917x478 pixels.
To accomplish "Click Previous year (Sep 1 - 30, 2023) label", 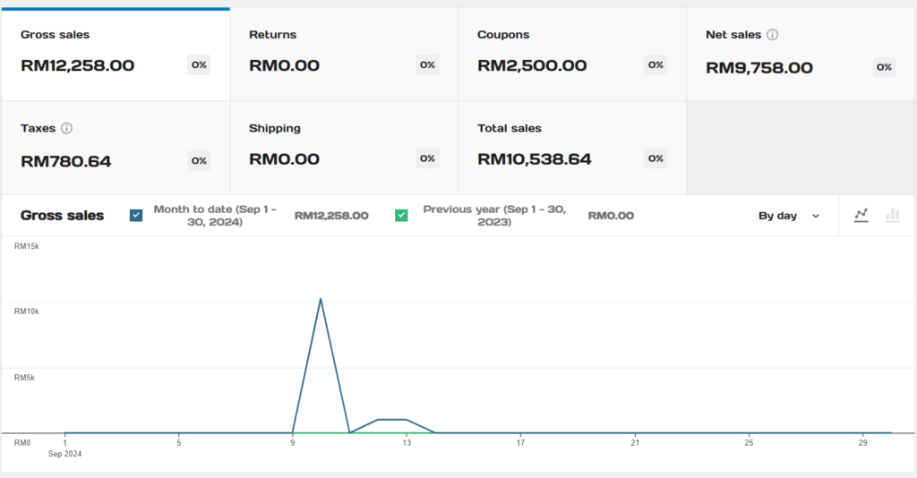I will coord(494,216).
